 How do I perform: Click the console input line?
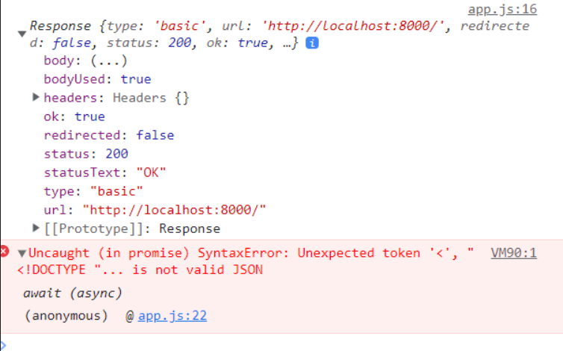click(281, 343)
